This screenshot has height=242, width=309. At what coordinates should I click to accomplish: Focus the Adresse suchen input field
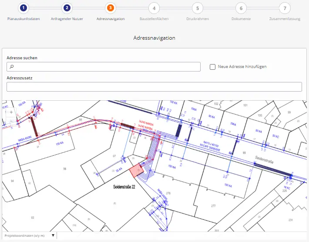tap(104, 67)
